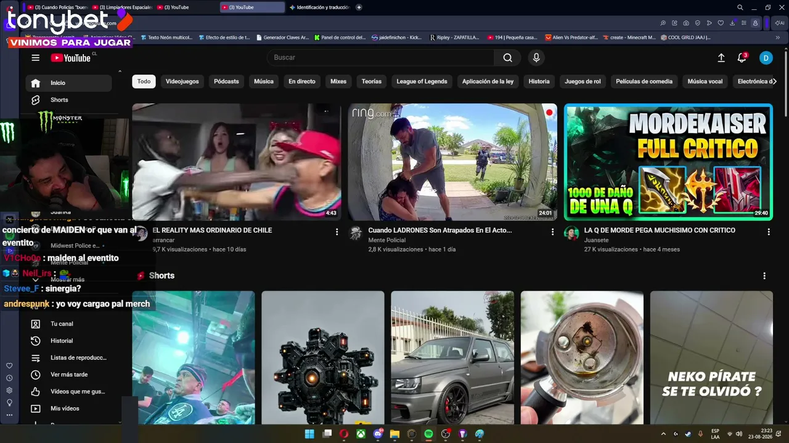
Task: Click the YouTube logo
Action: tap(71, 58)
